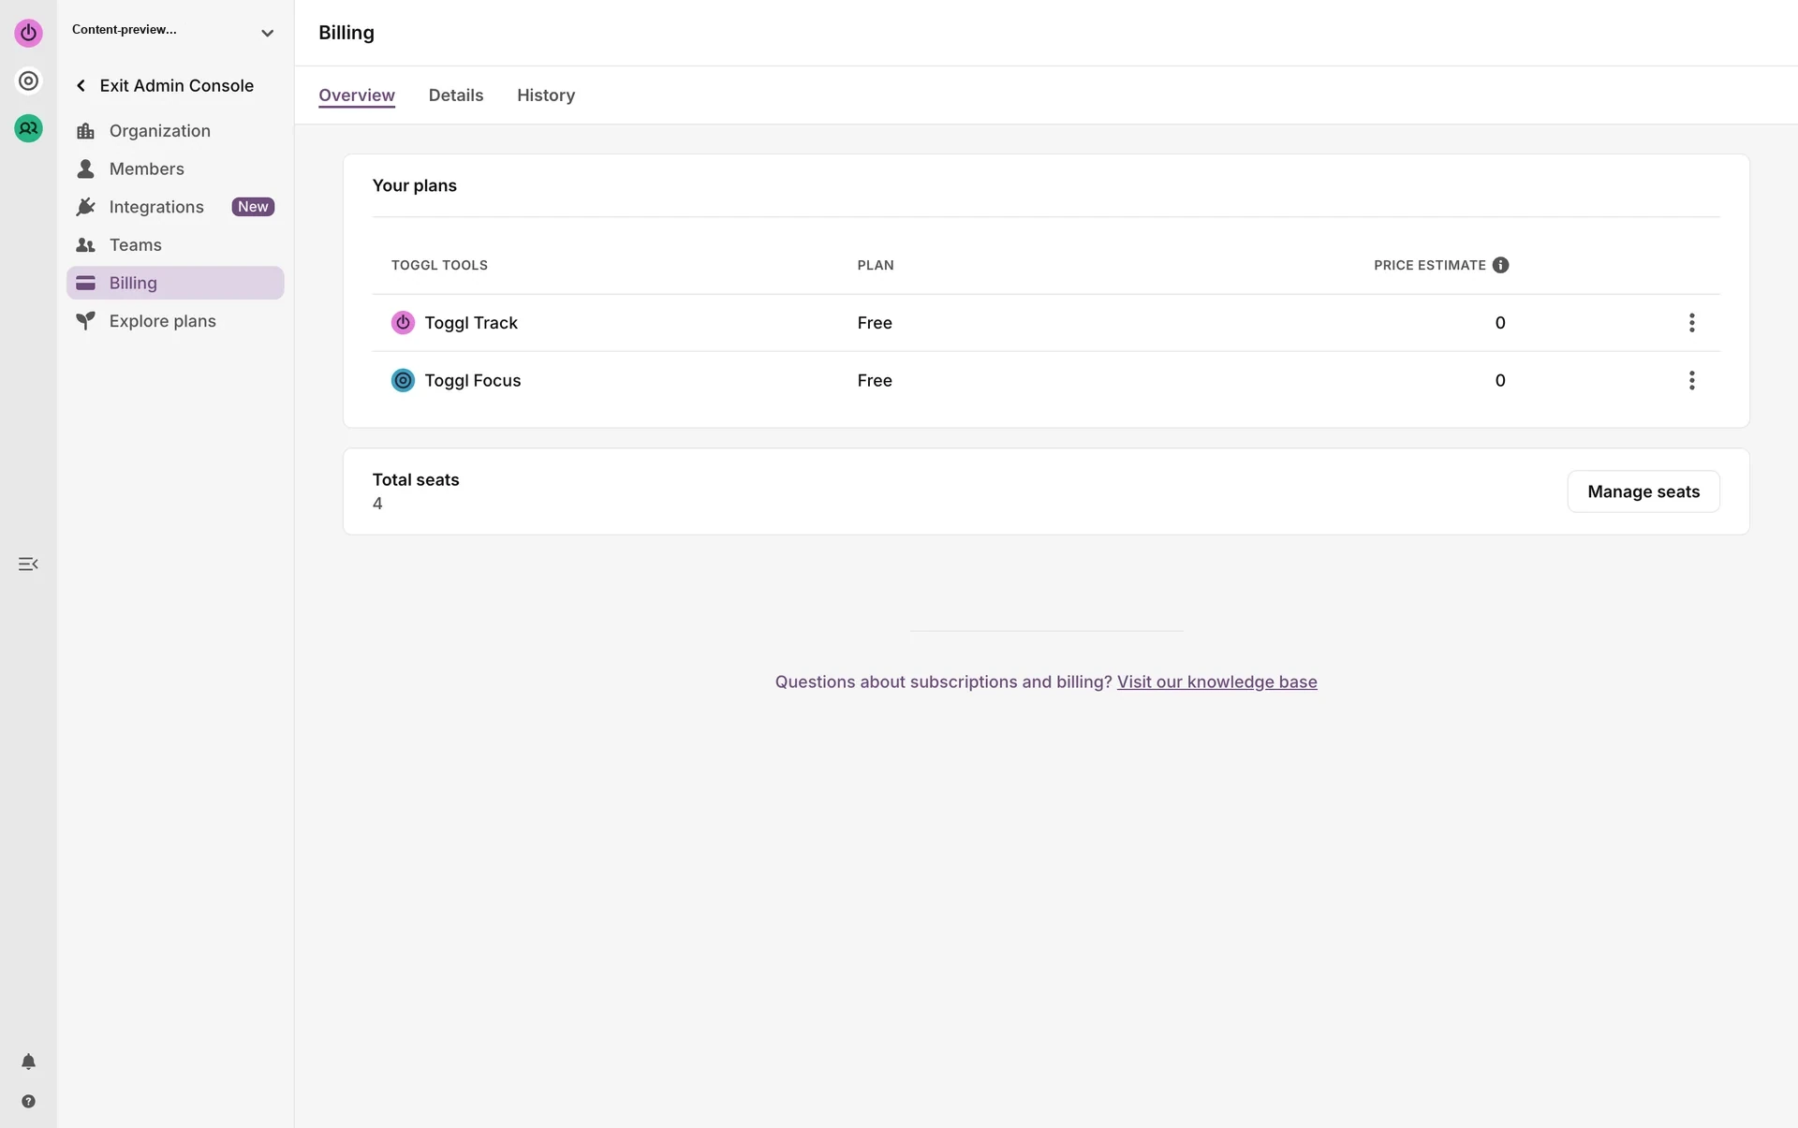Screen dimensions: 1798x1128
Task: Click the Manage seats button
Action: coord(1643,491)
